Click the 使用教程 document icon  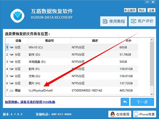pyautogui.click(x=105, y=21)
